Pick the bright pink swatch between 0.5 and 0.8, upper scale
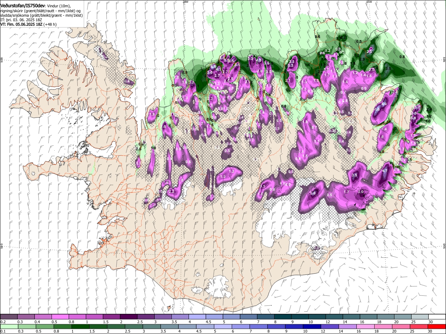This screenshot has width=446, height=334. tap(60, 317)
